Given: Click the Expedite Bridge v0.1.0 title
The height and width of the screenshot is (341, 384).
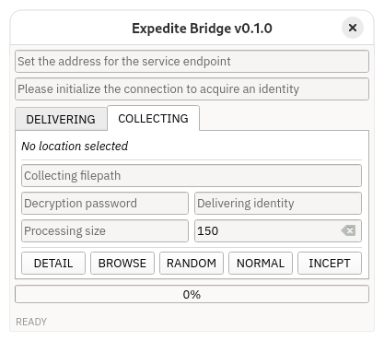Looking at the screenshot, I should (202, 29).
